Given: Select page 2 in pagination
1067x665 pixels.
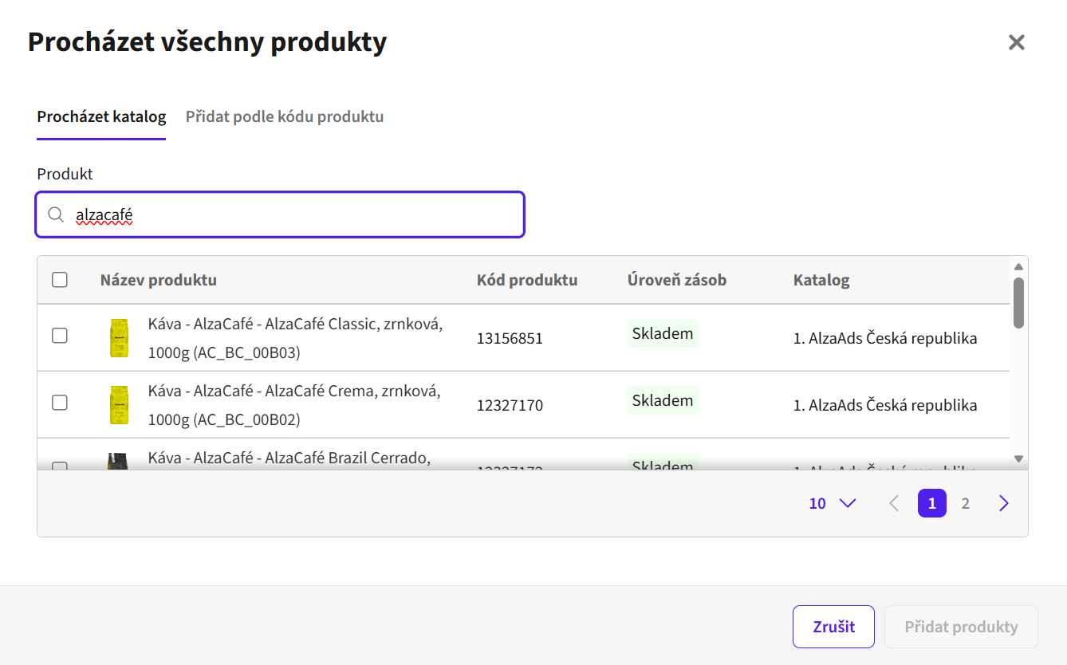Looking at the screenshot, I should click(x=966, y=503).
